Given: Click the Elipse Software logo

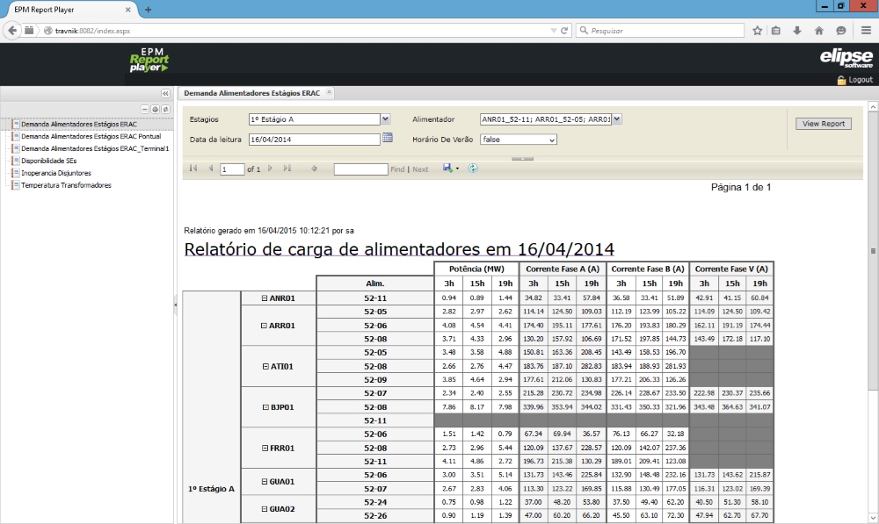Looking at the screenshot, I should 846,58.
